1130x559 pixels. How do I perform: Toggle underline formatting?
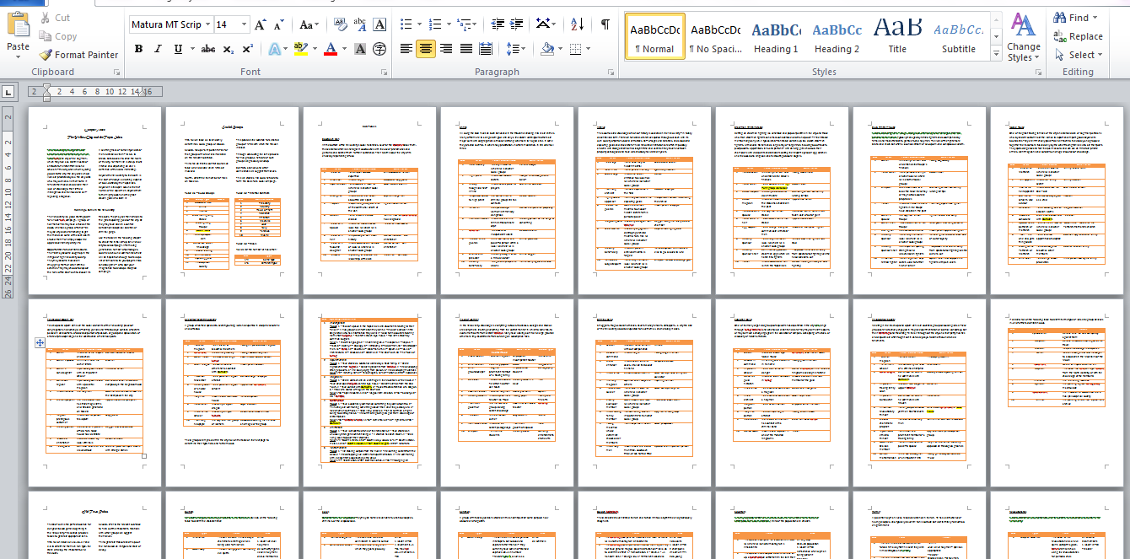click(x=178, y=49)
